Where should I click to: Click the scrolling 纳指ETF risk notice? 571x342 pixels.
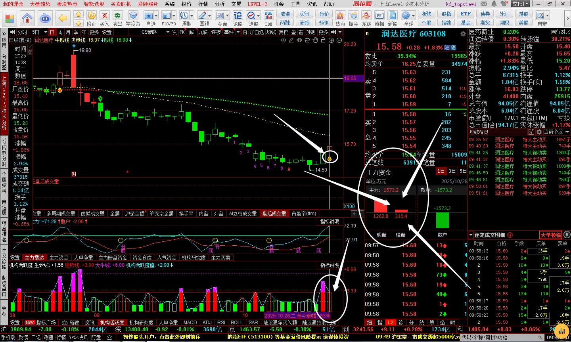[288, 337]
